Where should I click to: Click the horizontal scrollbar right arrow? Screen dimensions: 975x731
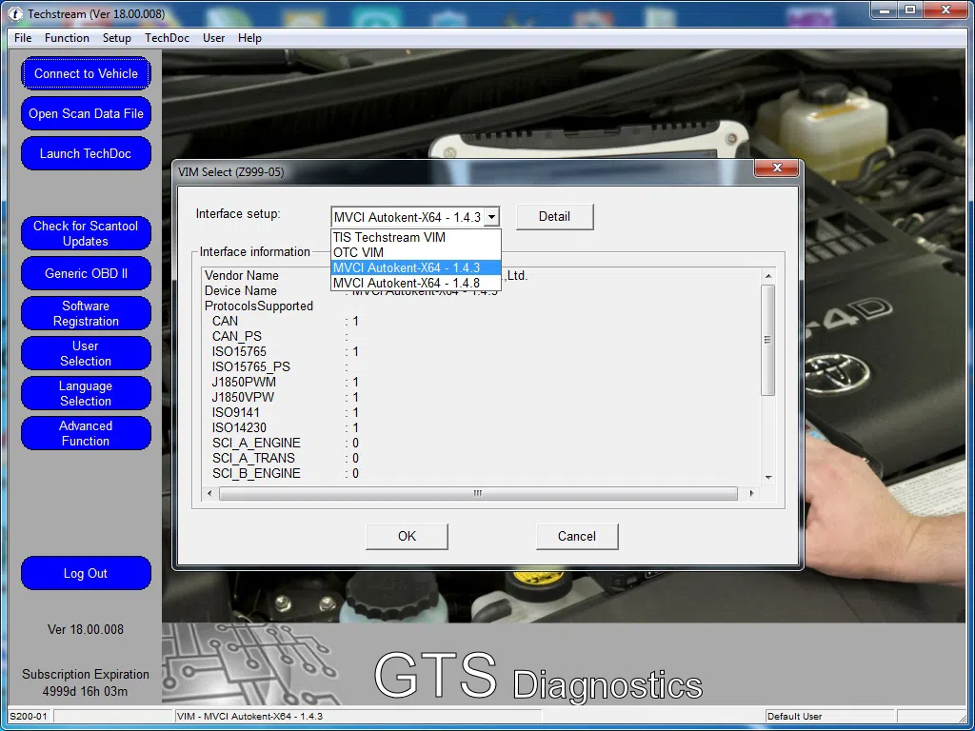click(751, 494)
